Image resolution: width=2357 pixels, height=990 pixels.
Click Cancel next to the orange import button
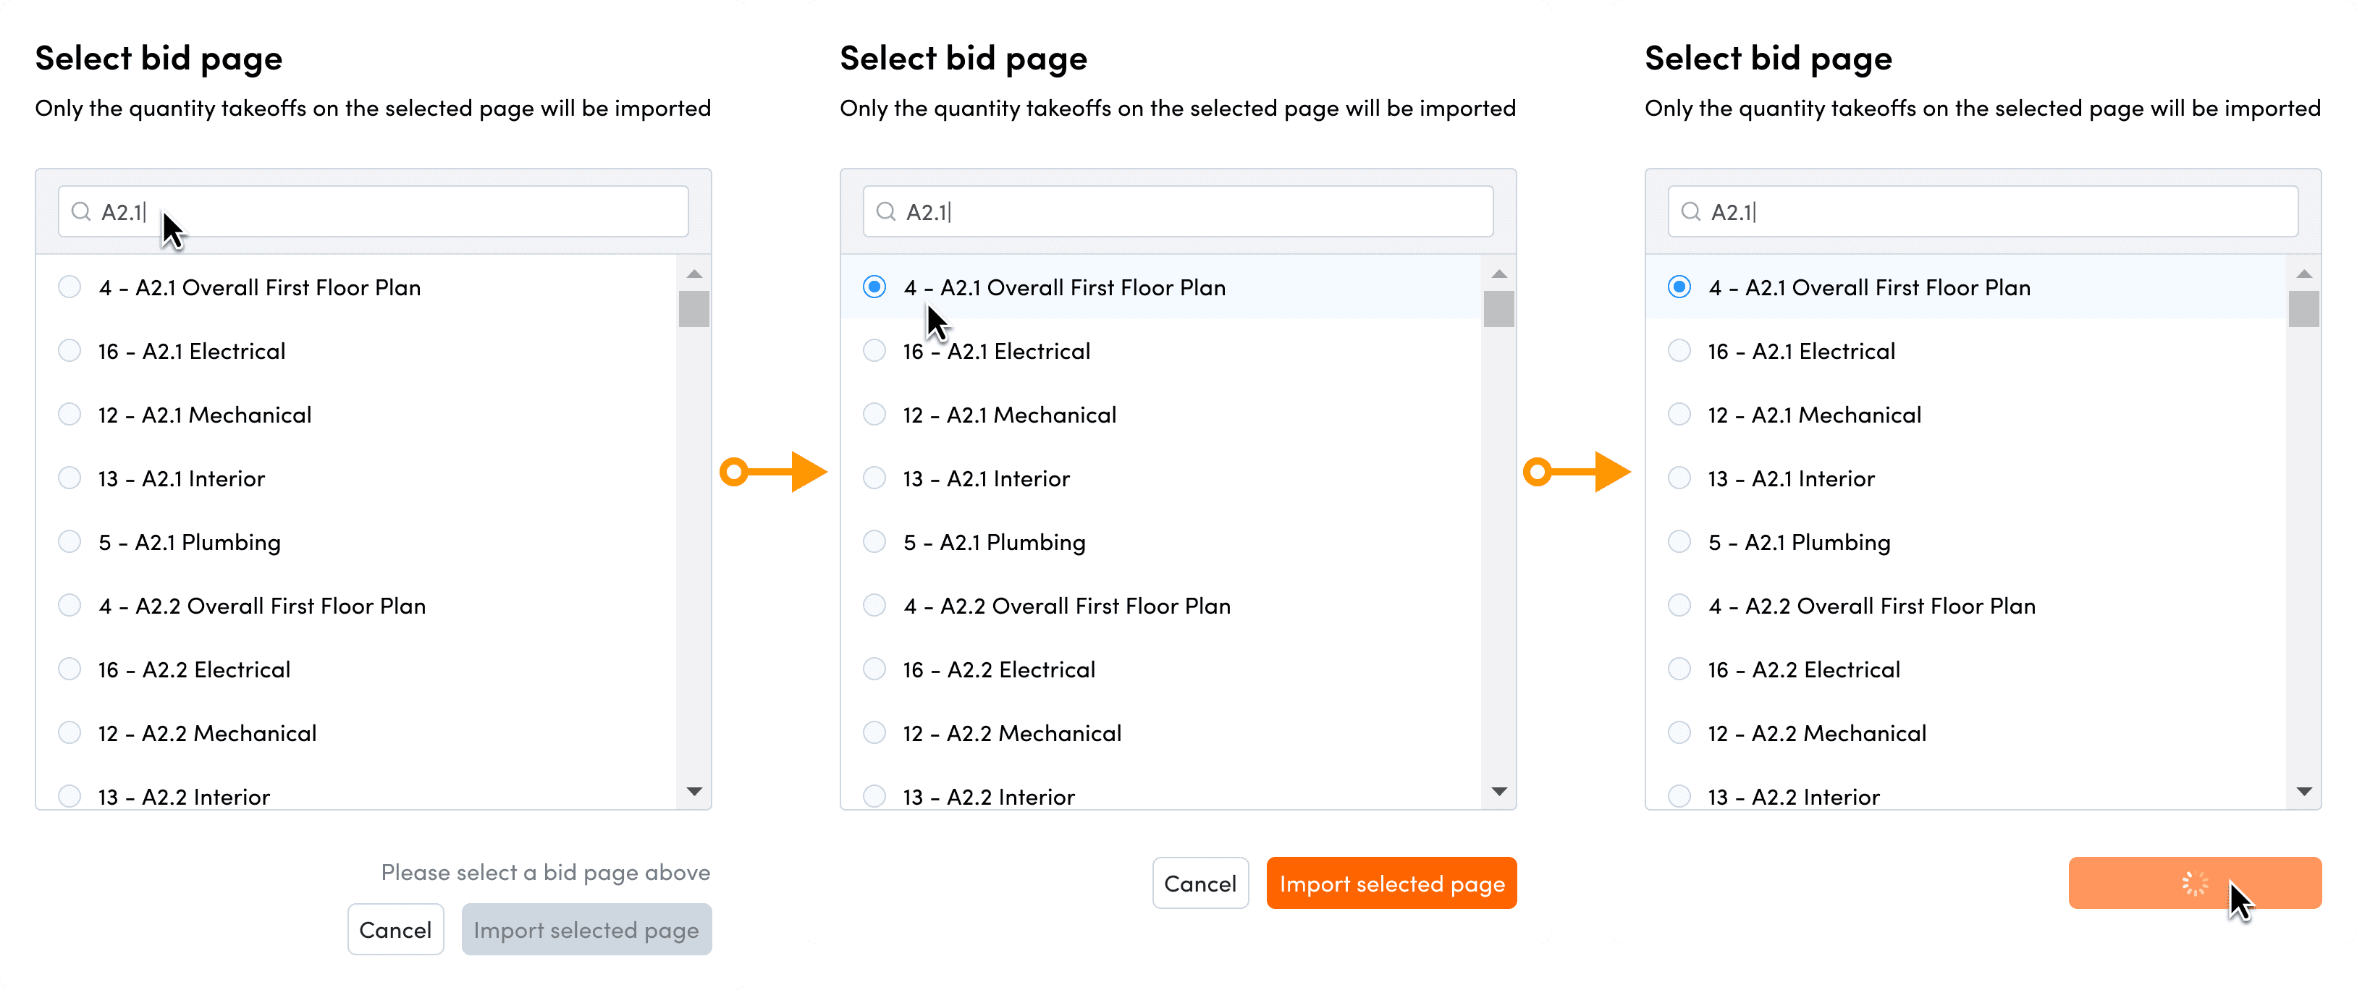pyautogui.click(x=1199, y=883)
